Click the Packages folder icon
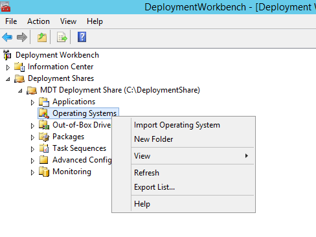 pyautogui.click(x=44, y=137)
